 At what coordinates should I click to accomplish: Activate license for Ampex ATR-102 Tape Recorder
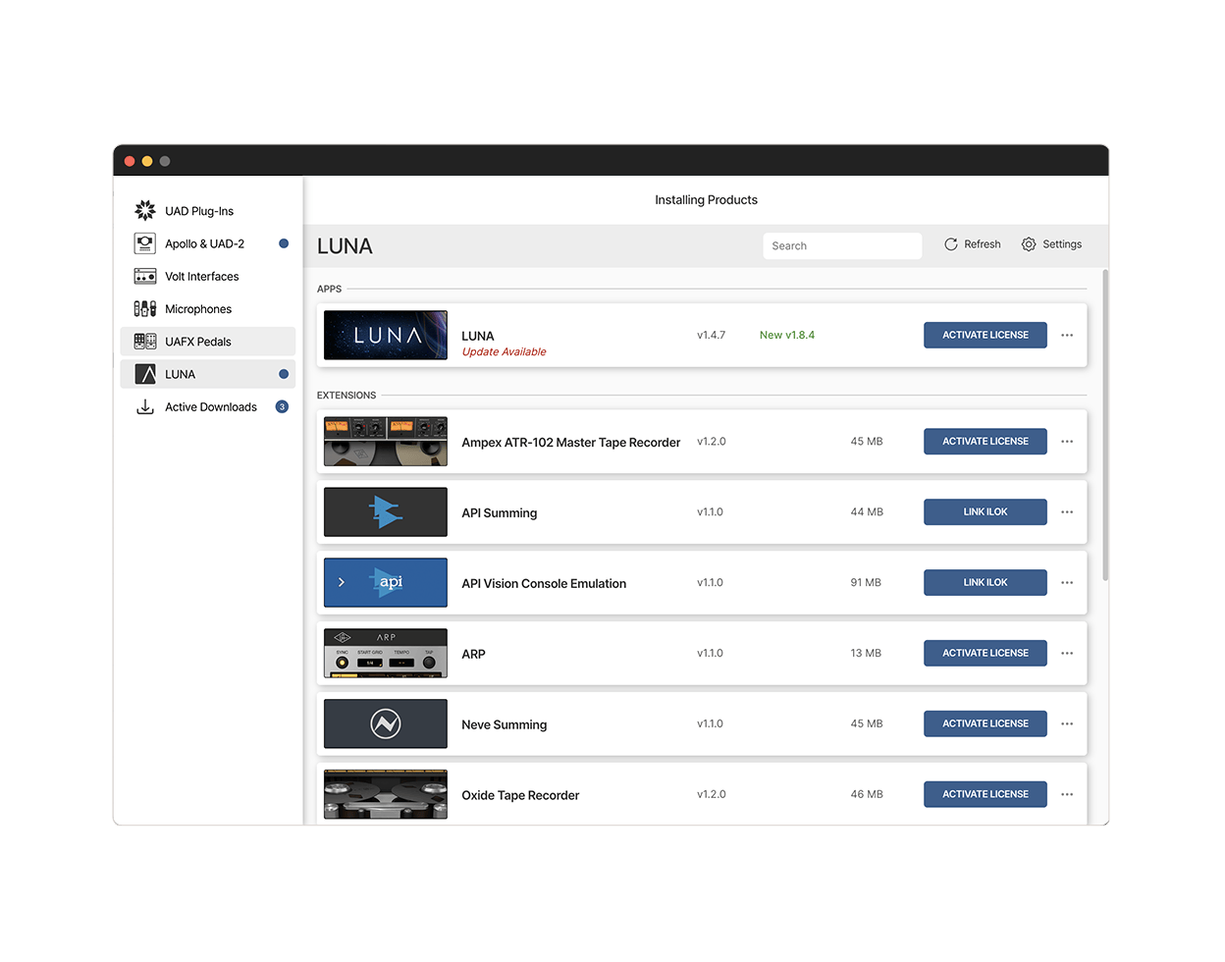(985, 442)
